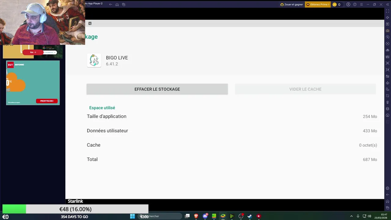Screen dimensions: 391x220
Task: Open BlueStacks hamburger menu
Action: (361, 5)
